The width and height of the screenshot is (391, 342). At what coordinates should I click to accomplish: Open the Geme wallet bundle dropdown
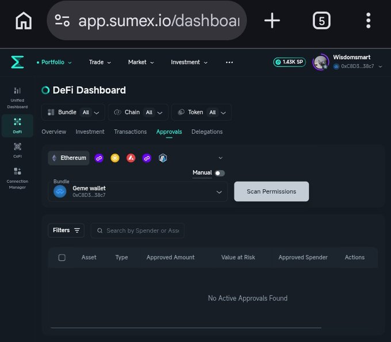pyautogui.click(x=137, y=191)
